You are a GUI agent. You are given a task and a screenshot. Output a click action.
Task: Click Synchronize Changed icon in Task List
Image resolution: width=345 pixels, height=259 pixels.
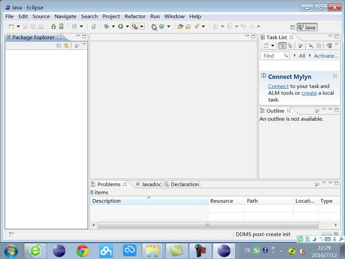click(329, 46)
